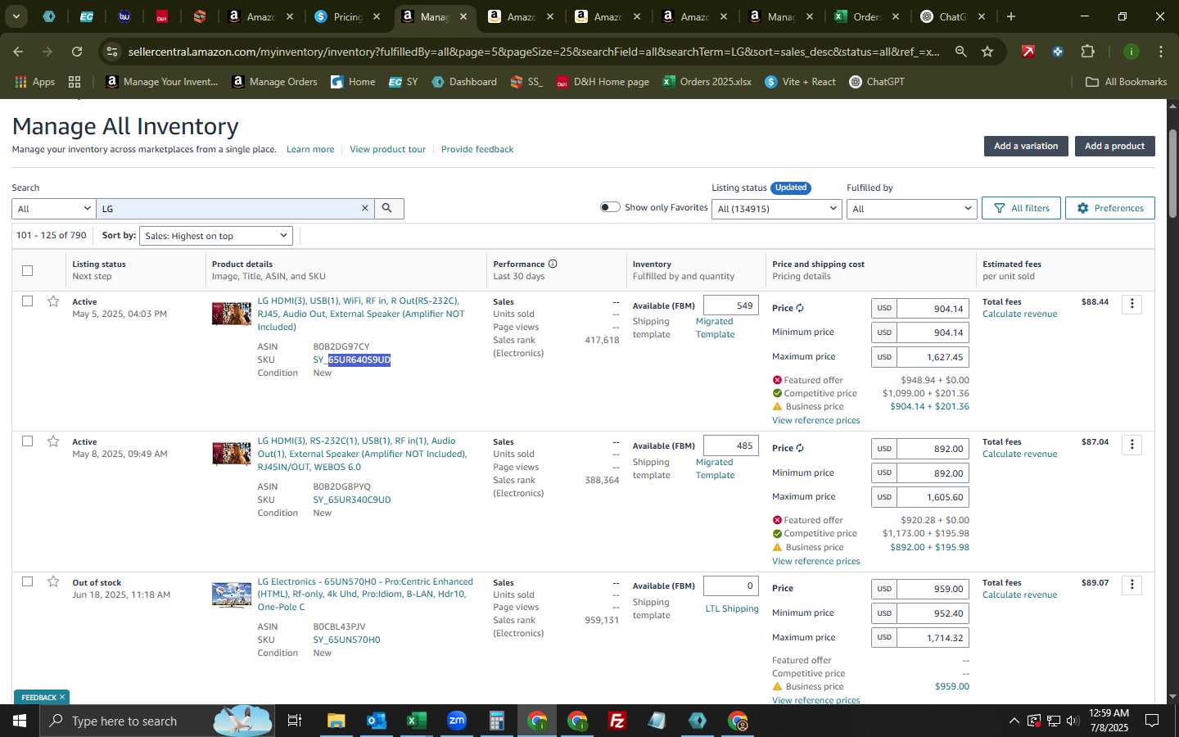The width and height of the screenshot is (1179, 737).
Task: Click price field showing 959.00
Action: [933, 589]
